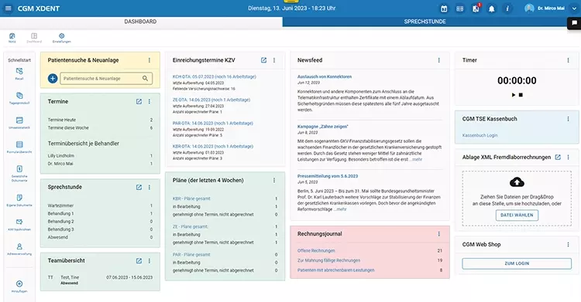Image resolution: width=581 pixels, height=302 pixels.
Task: Open PAR-DTA 14.06.2023 deadline link
Action: (213, 123)
